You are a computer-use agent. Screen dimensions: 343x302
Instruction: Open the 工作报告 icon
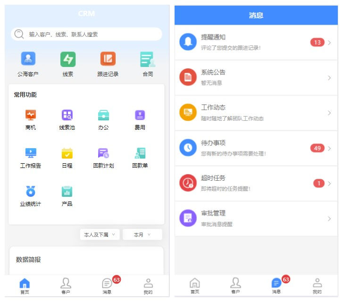coord(31,153)
